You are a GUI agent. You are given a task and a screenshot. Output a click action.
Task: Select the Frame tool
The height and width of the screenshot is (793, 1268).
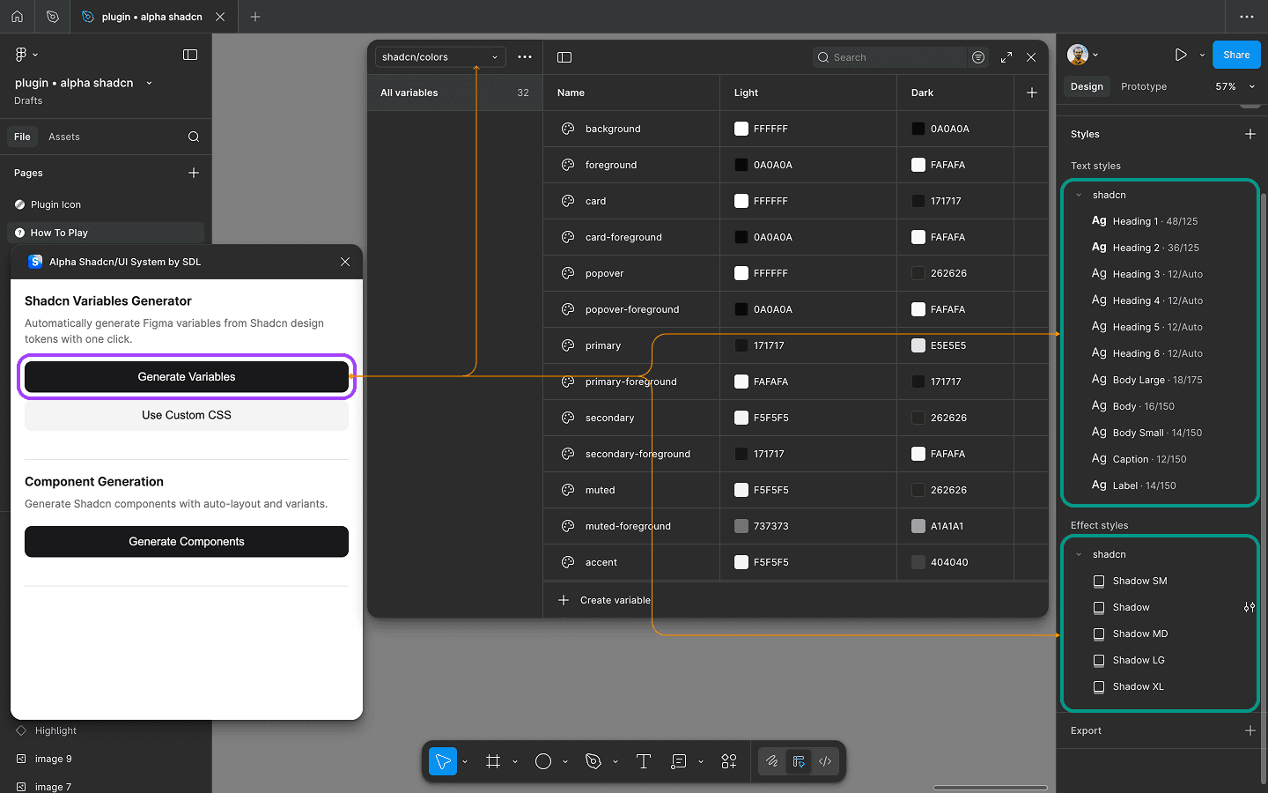pos(493,761)
